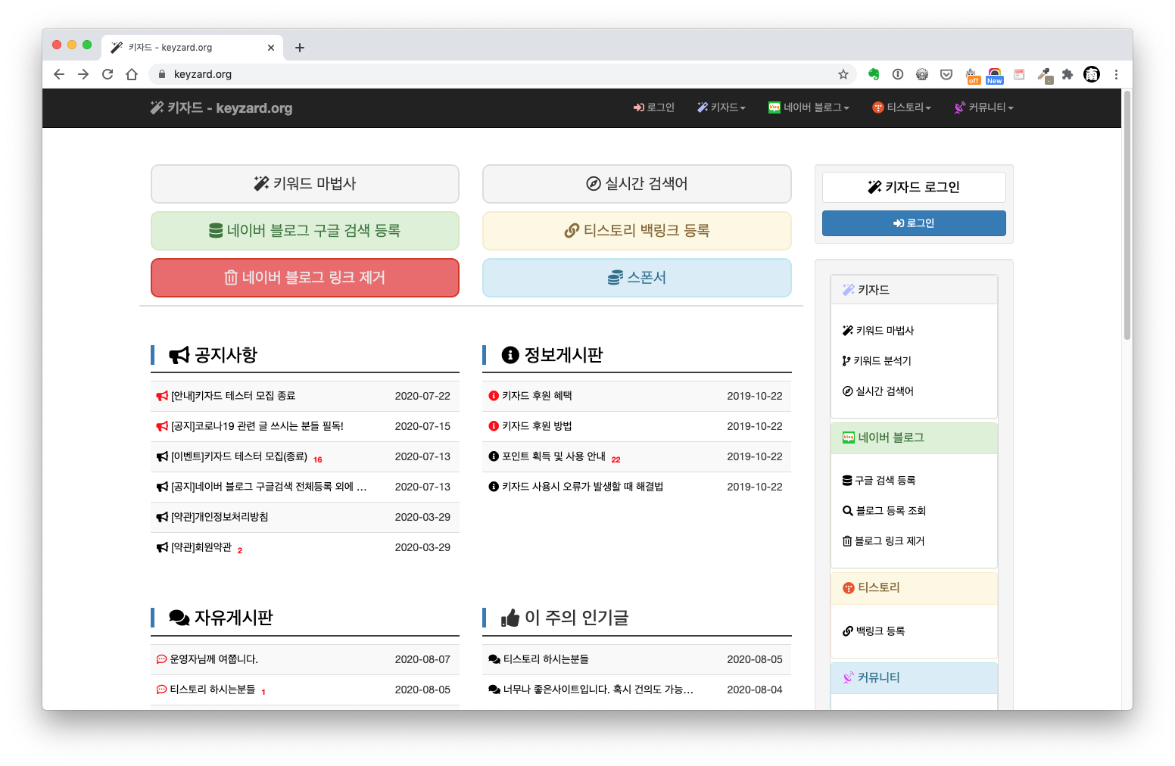Click 티스토리 백링크 등록 button

coord(637,231)
